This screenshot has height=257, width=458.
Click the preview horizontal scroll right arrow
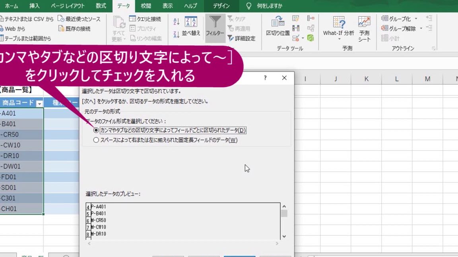tap(277, 243)
